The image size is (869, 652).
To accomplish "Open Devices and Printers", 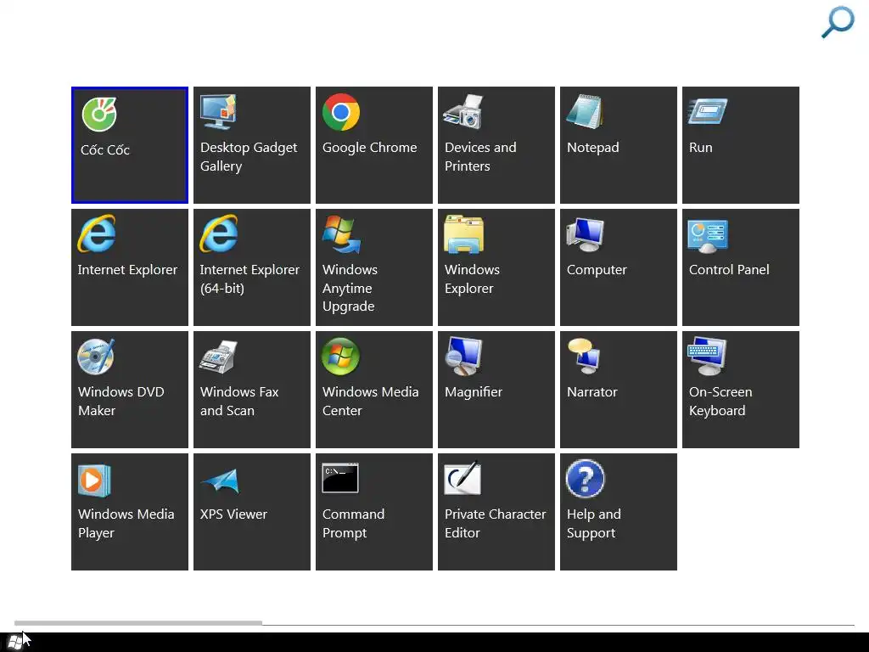I will [x=496, y=145].
